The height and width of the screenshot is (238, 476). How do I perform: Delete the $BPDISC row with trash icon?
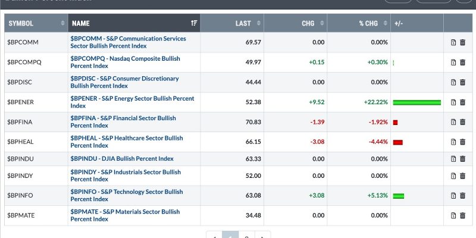click(463, 82)
